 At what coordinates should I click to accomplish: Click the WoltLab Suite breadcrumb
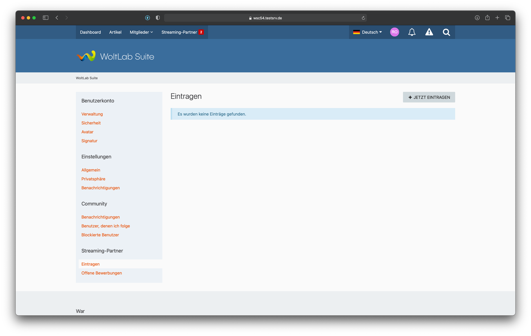(x=87, y=78)
